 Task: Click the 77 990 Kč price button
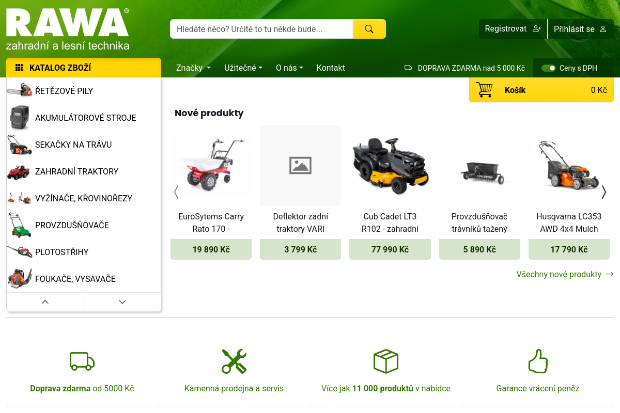390,249
